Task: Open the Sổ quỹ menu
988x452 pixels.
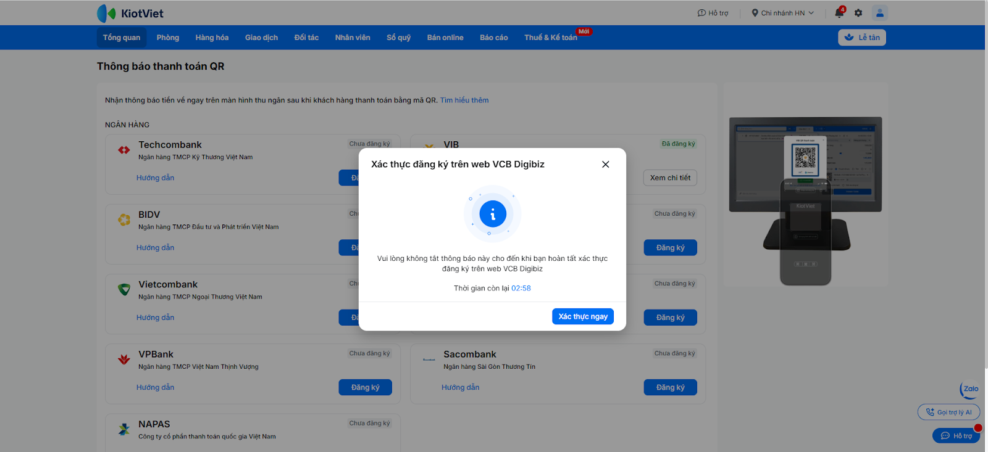Action: click(x=399, y=38)
